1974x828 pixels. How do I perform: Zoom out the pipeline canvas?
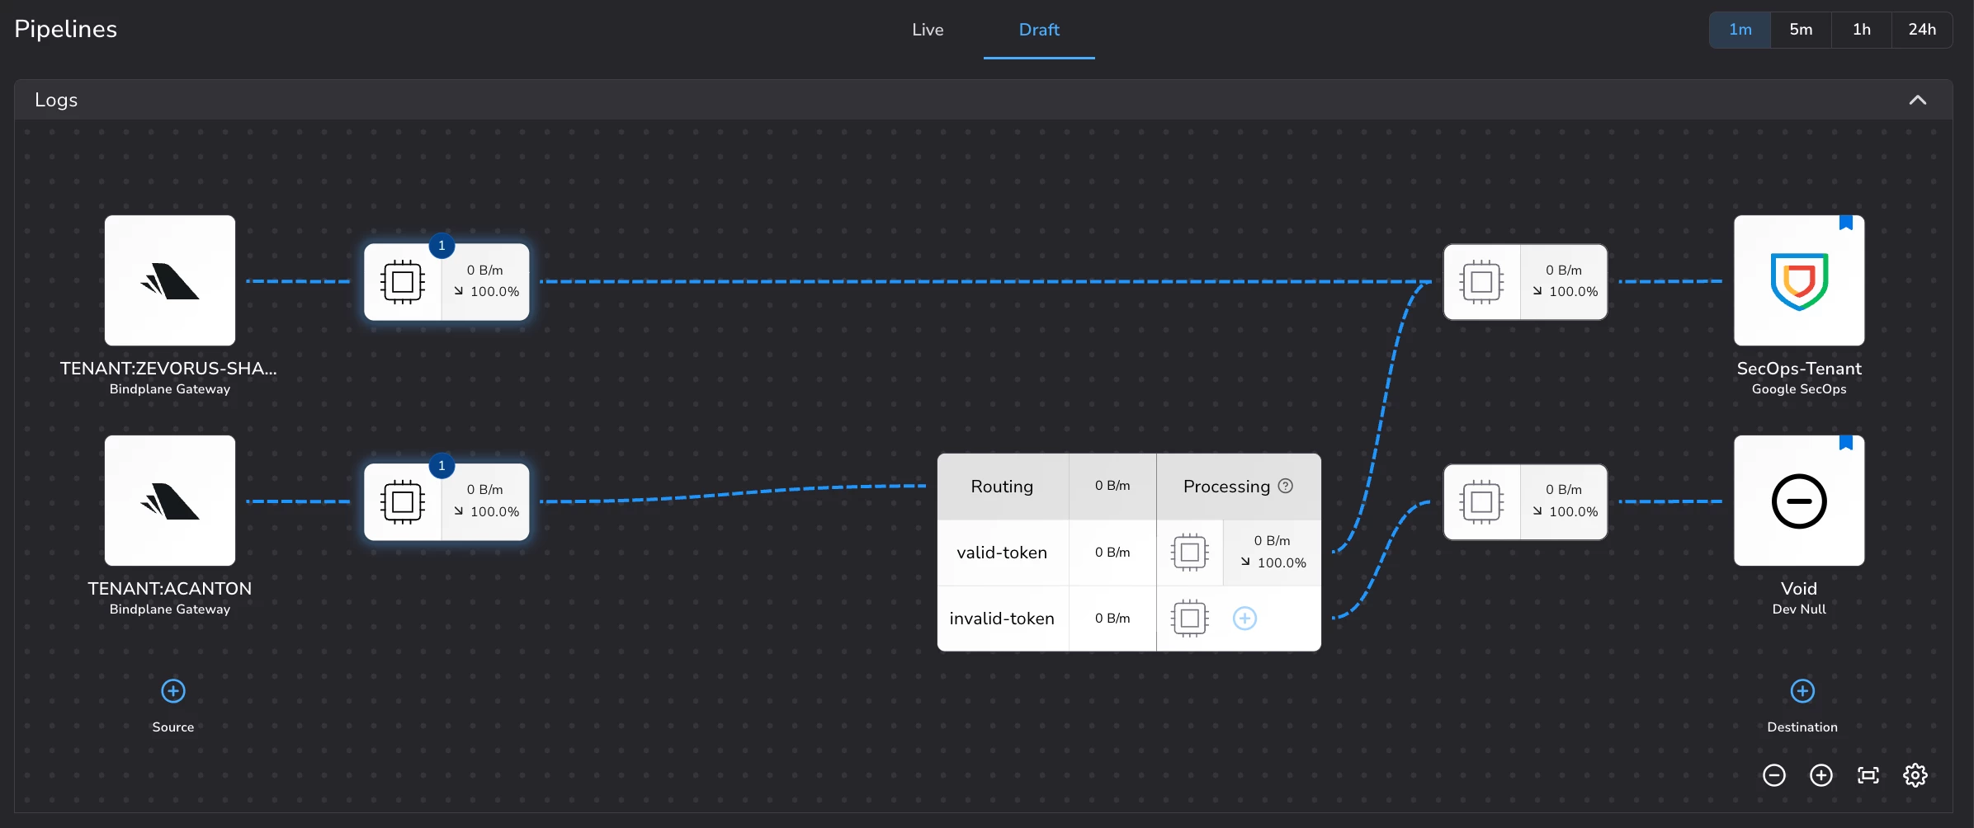[1774, 775]
